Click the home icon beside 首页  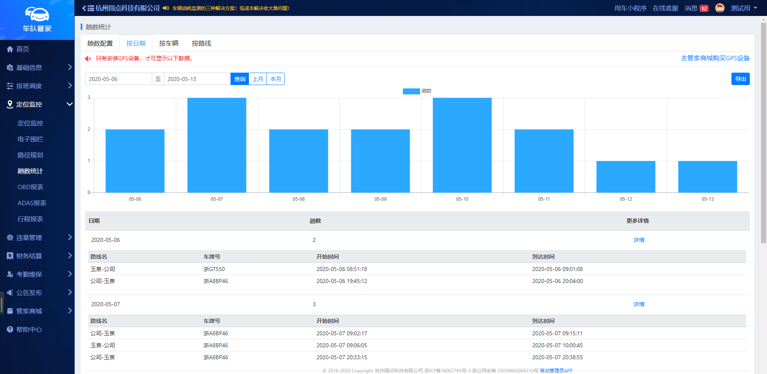point(10,49)
